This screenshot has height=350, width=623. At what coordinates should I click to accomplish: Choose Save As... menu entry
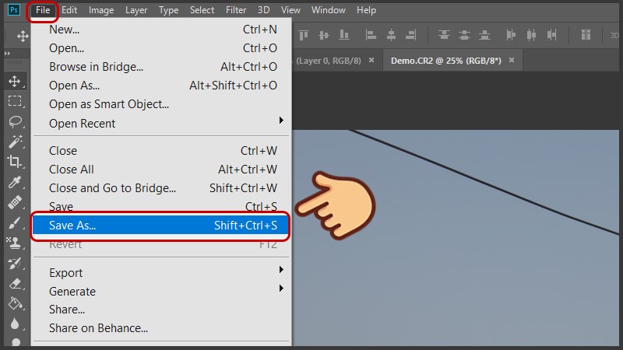point(160,226)
